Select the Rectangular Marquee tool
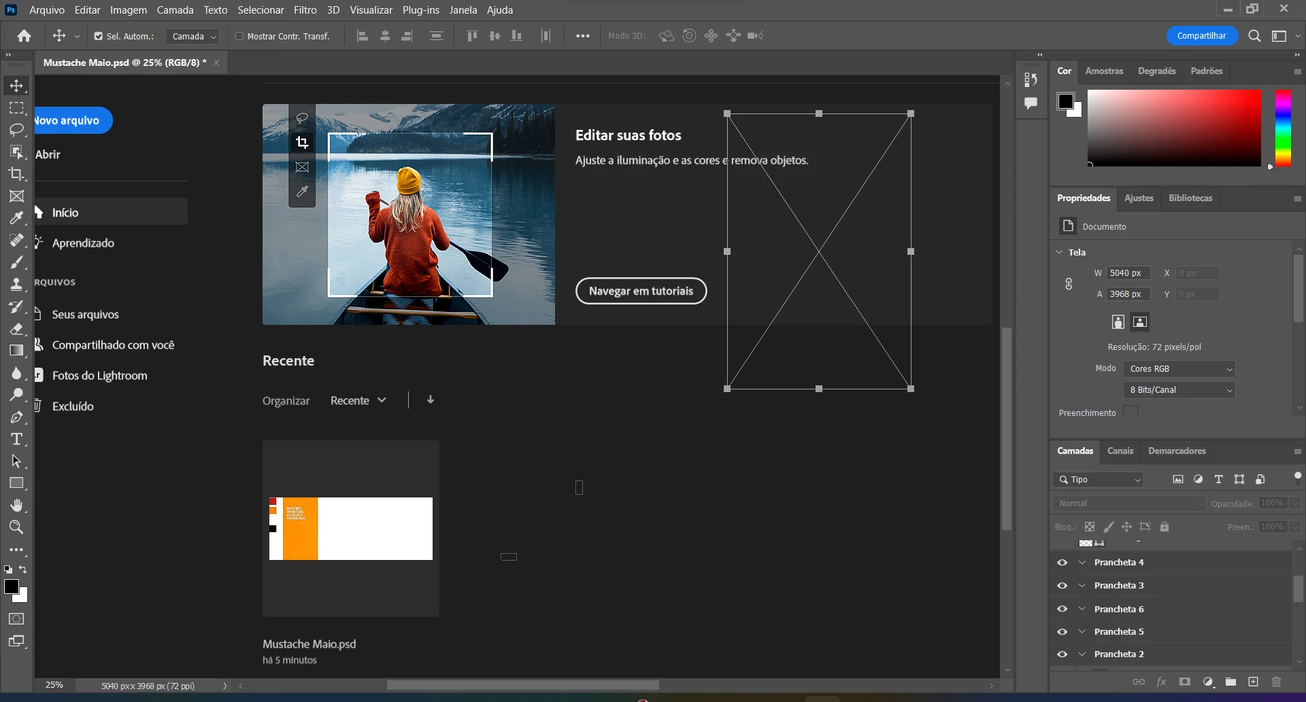 (x=16, y=108)
